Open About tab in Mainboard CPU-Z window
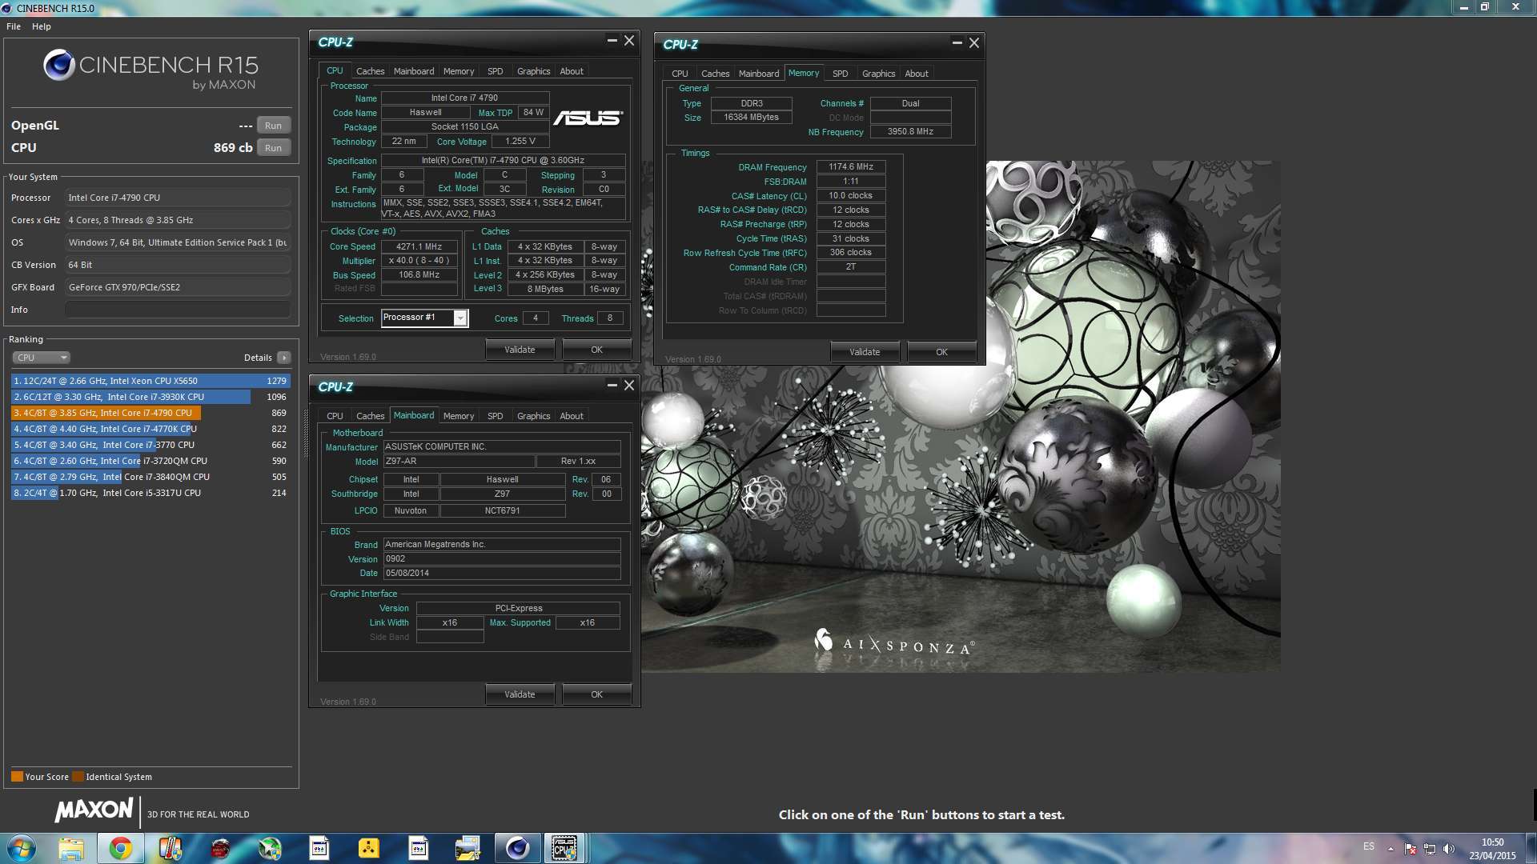 point(572,416)
